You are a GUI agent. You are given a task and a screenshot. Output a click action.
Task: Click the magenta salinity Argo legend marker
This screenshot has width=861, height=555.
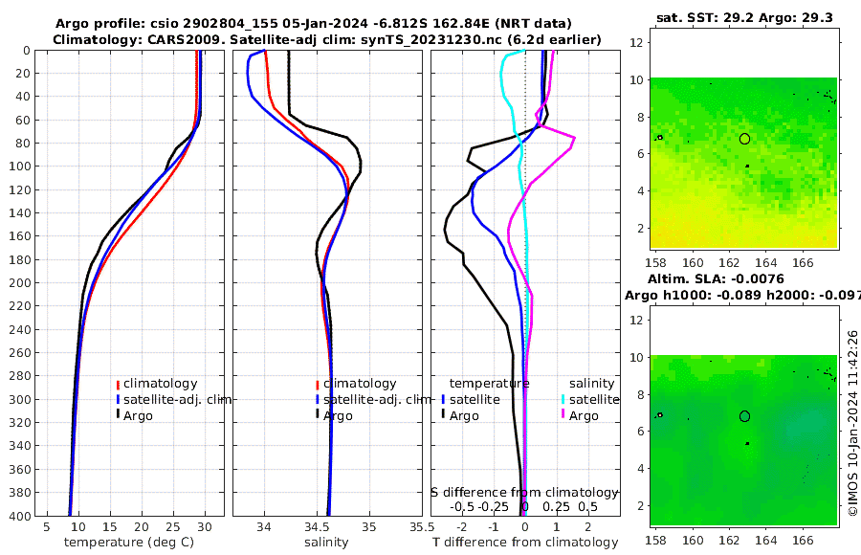pos(563,414)
